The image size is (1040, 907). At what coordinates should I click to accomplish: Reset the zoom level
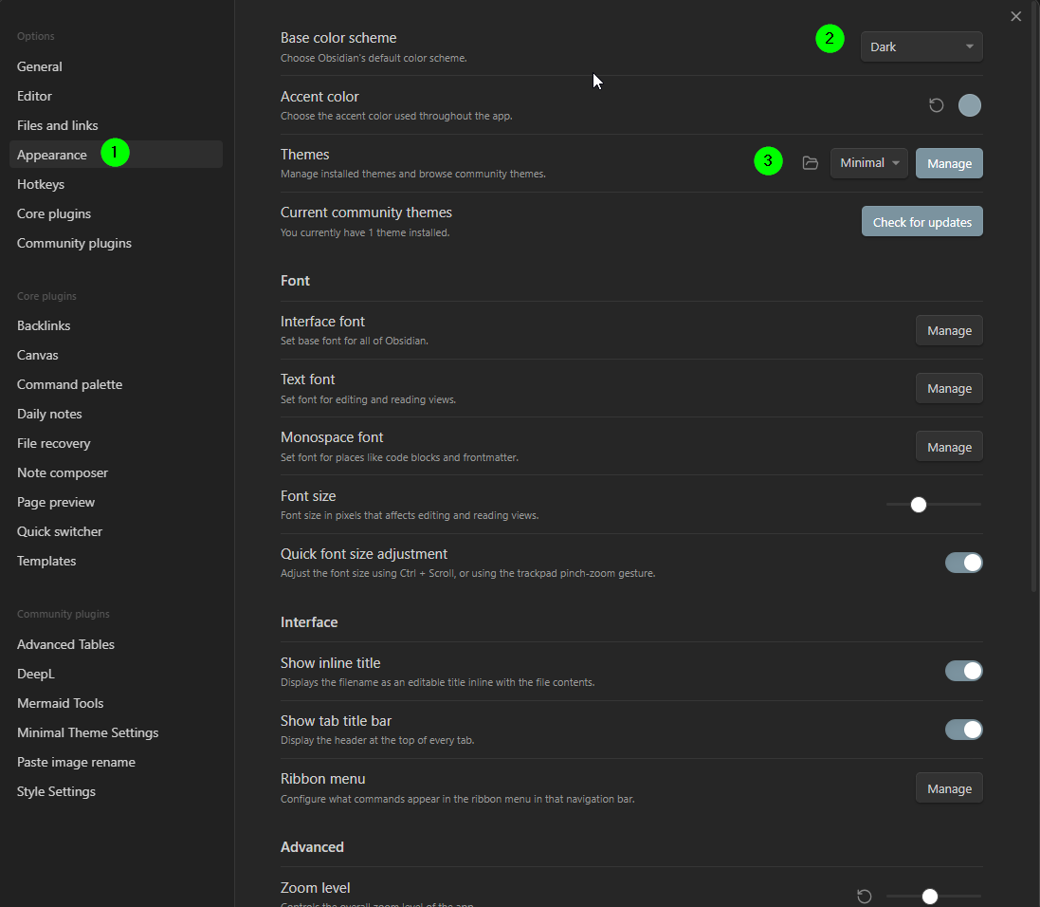[x=865, y=897]
